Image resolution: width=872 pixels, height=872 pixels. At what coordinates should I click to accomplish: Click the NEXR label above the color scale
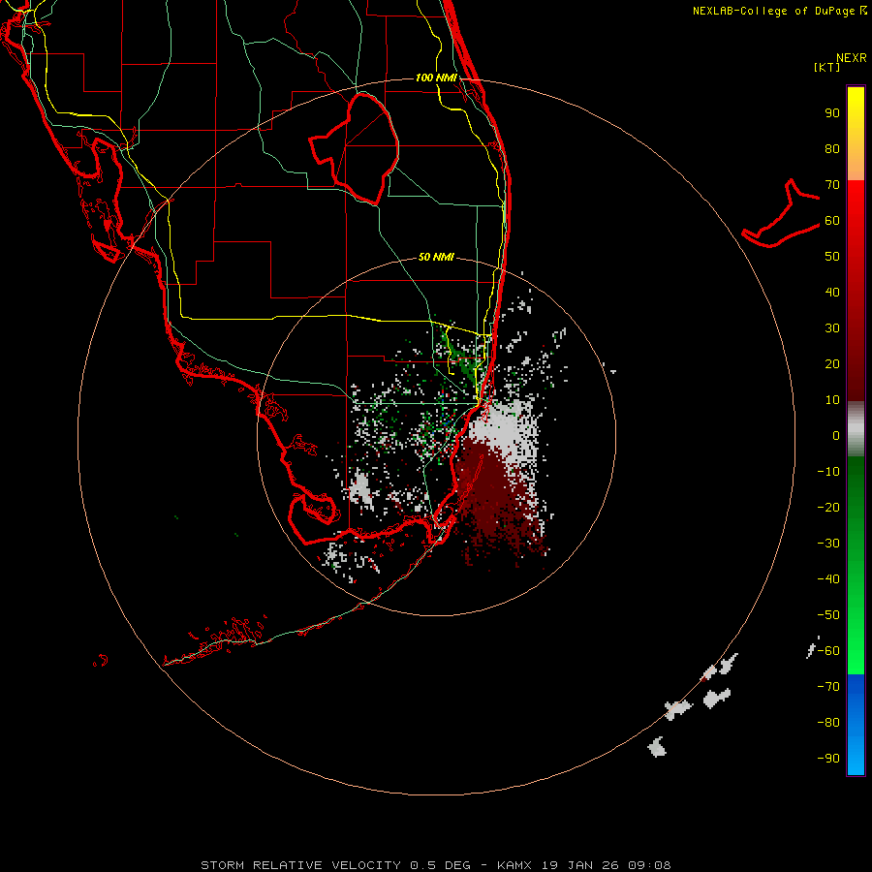(x=852, y=58)
